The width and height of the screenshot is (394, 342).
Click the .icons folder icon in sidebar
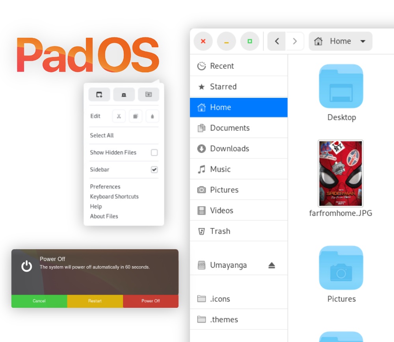point(201,299)
